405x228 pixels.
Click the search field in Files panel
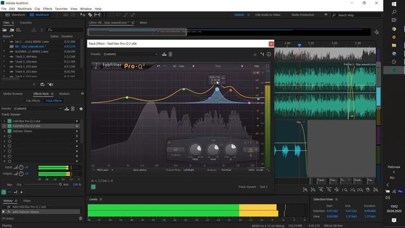(65, 30)
